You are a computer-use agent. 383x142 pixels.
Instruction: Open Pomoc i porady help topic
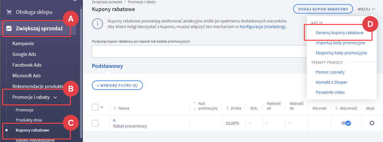point(330,72)
